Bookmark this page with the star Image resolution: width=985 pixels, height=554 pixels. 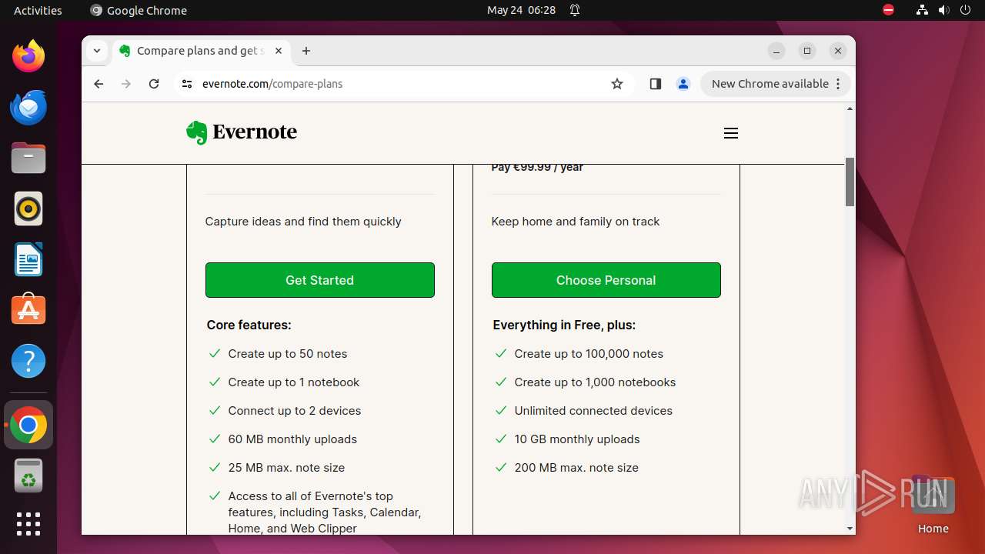(x=617, y=84)
